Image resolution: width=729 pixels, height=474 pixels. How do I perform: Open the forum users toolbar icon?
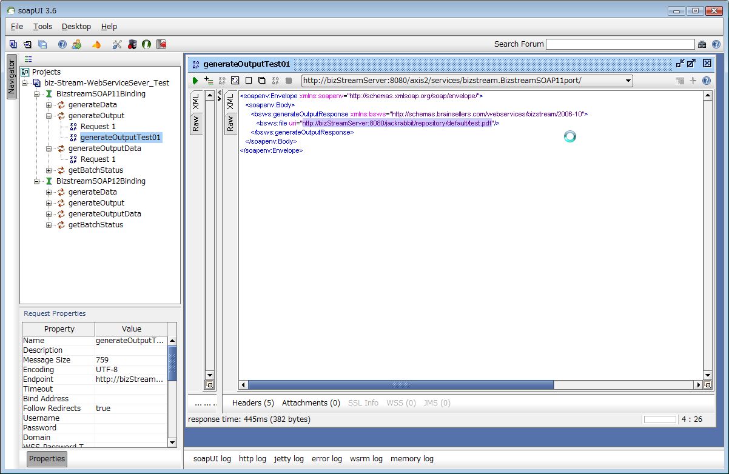click(x=76, y=44)
